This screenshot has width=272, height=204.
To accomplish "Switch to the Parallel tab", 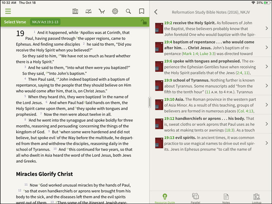I will [195, 198].
